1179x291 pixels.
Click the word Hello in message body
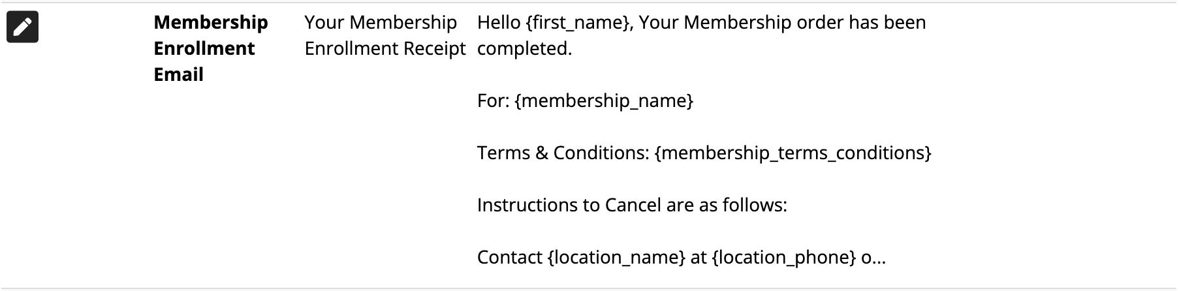pyautogui.click(x=499, y=22)
